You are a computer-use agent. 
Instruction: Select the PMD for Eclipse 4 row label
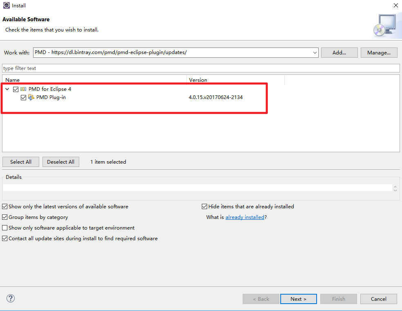tap(50, 89)
